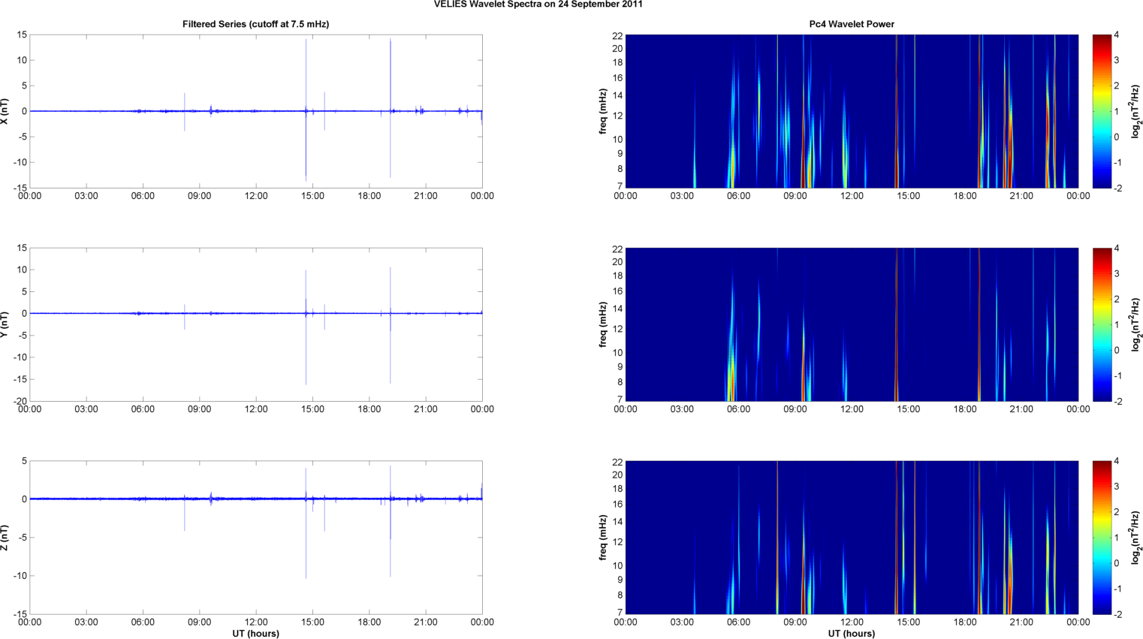
Task: Click the 06:00 tick label below Y series plot
Action: point(143,409)
